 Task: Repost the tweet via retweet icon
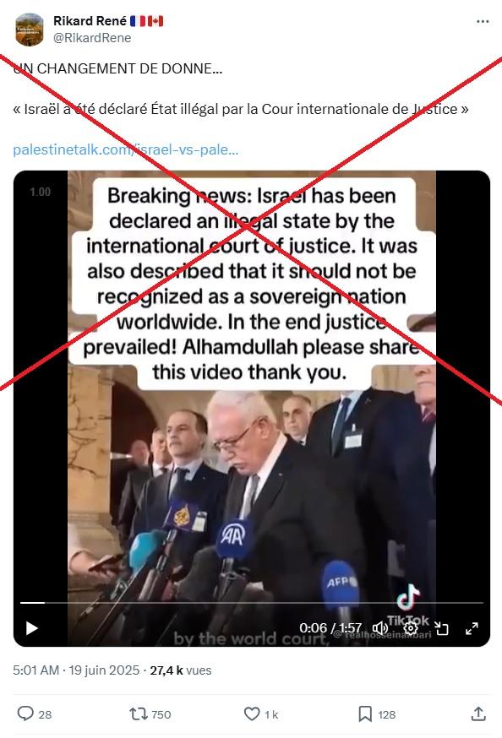(139, 714)
